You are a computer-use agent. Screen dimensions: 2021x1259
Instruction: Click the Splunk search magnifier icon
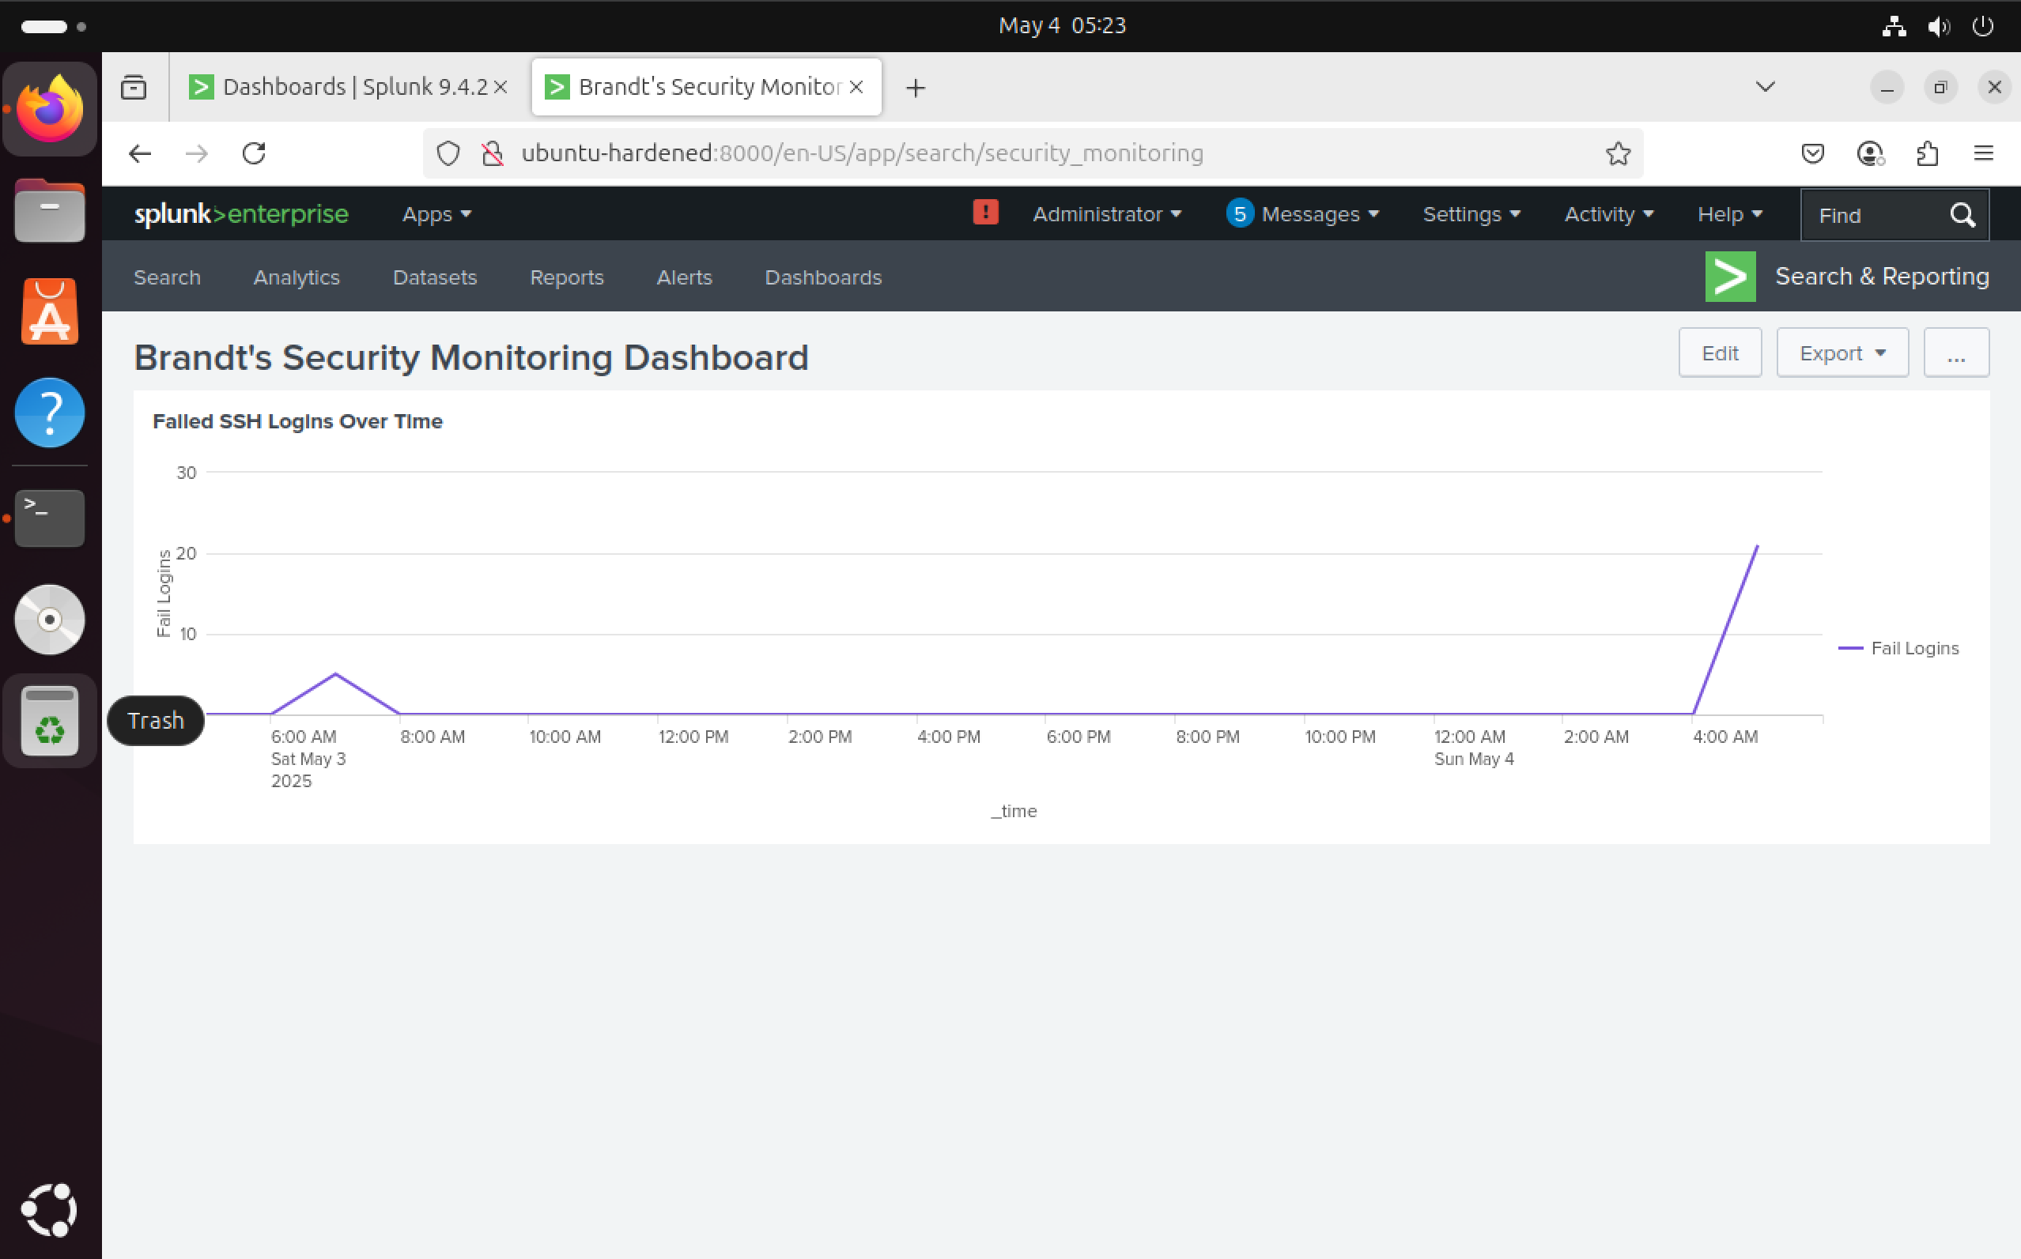pyautogui.click(x=1962, y=215)
